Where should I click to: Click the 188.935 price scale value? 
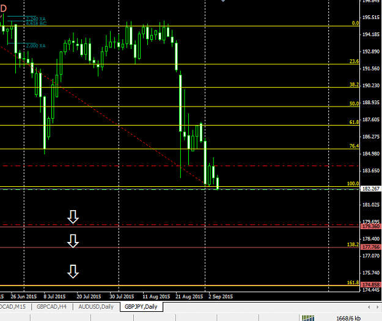371,102
